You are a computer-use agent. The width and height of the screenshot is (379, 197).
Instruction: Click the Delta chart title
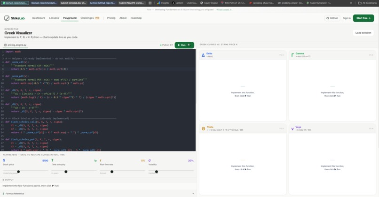coord(209,53)
